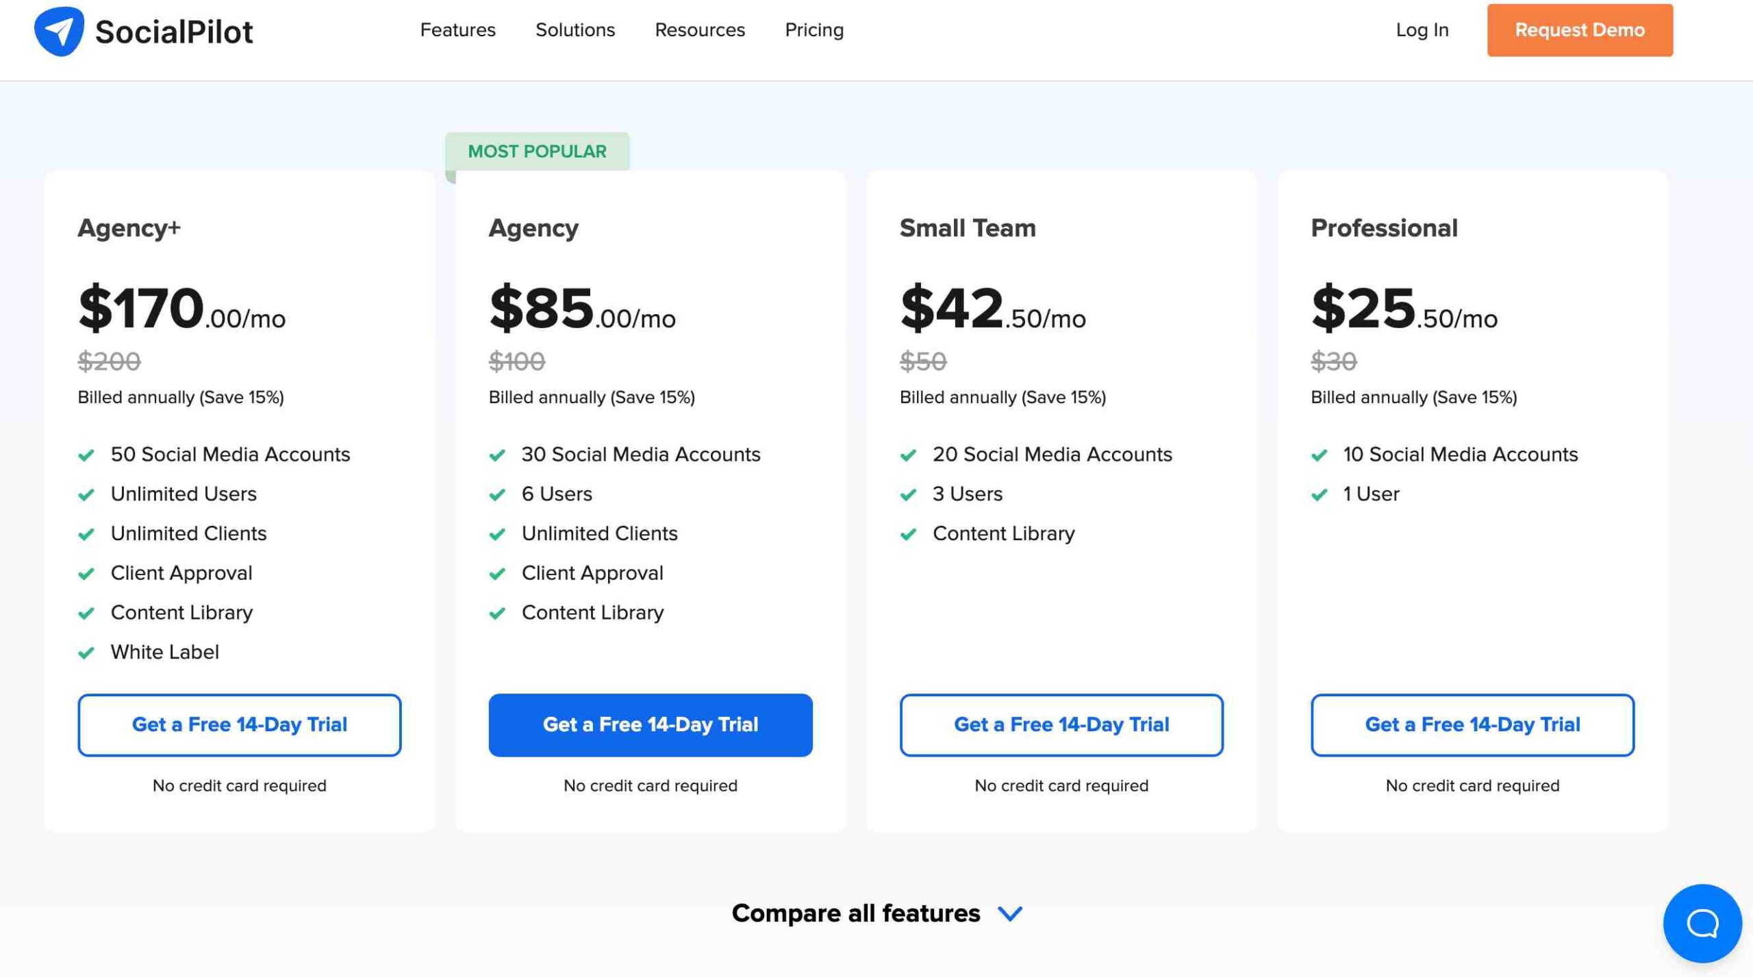Click the 3 Users feature
Viewport: 1753px width, 977px height.
tap(968, 494)
